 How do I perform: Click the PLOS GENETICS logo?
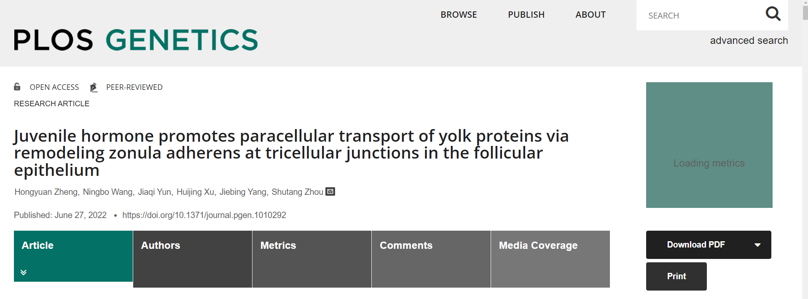tap(135, 40)
